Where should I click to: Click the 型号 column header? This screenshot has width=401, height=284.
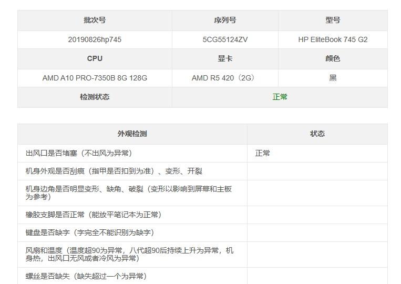333,20
